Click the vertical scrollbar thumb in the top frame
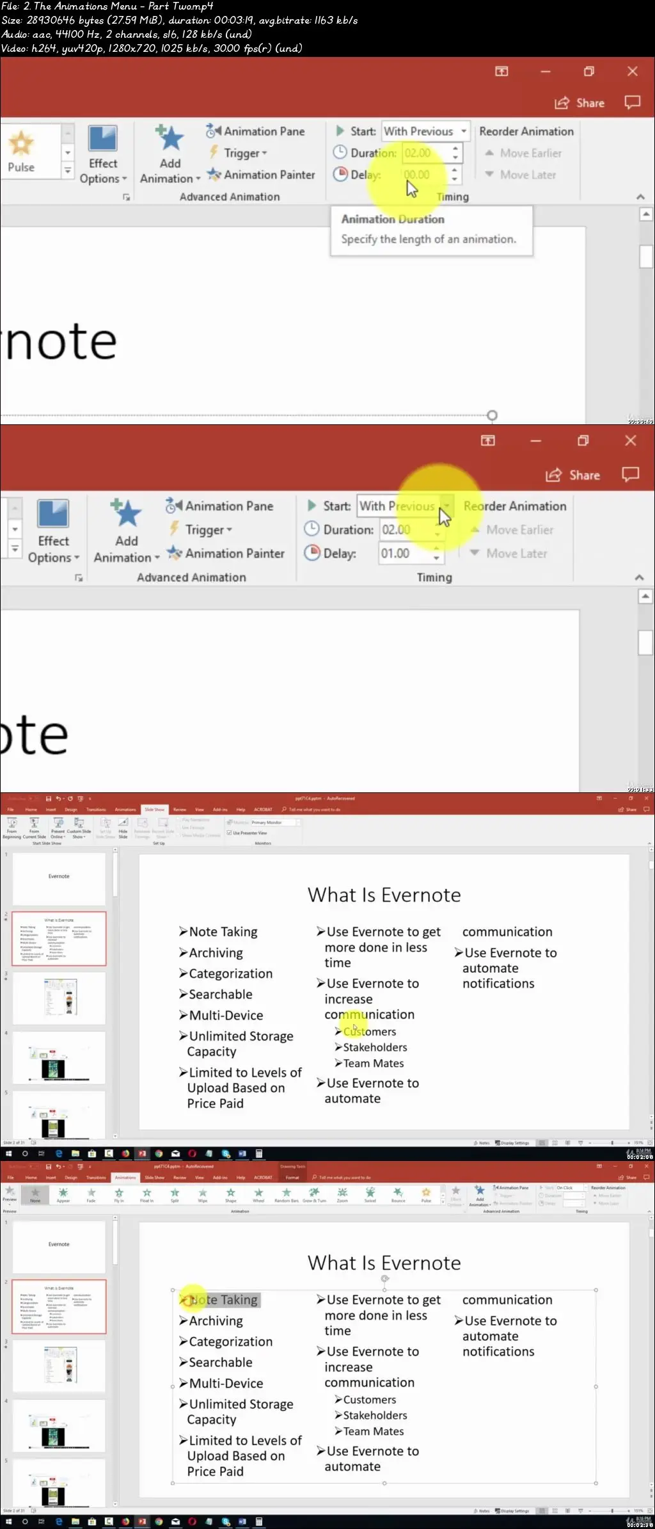The image size is (655, 1529). pyautogui.click(x=646, y=256)
